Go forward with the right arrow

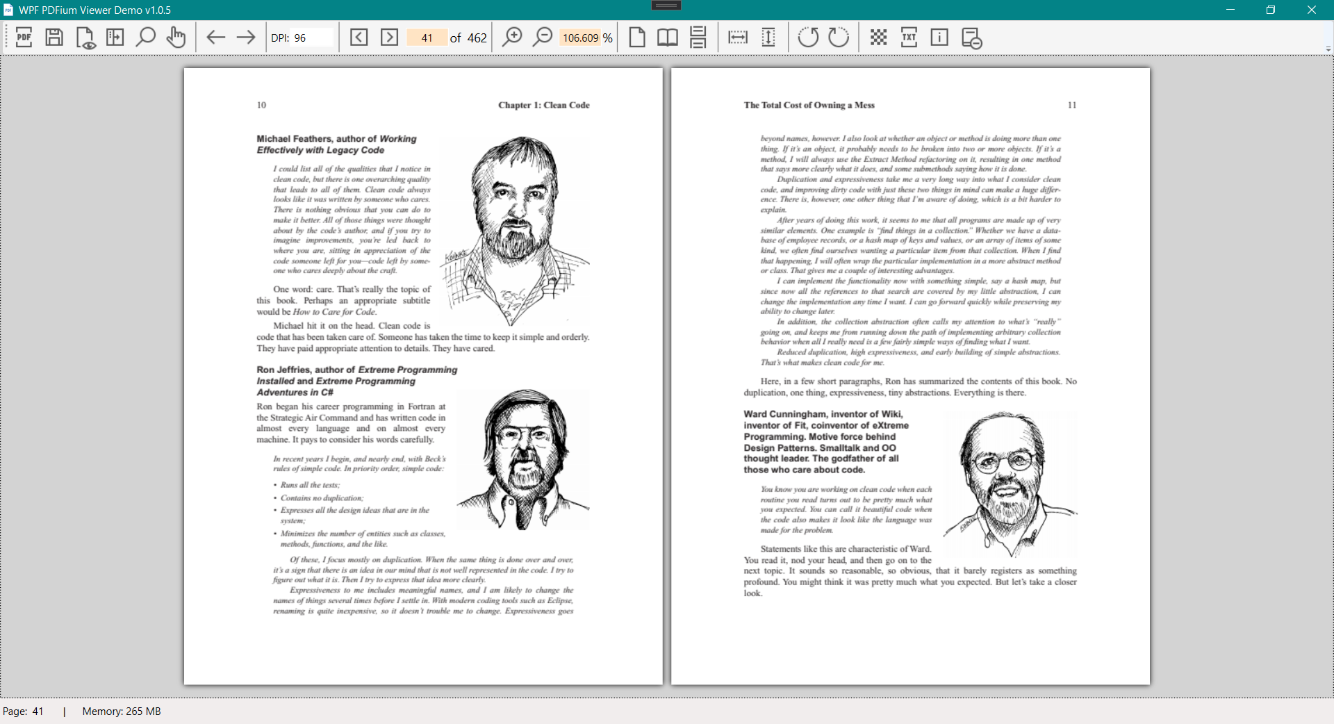tap(246, 37)
